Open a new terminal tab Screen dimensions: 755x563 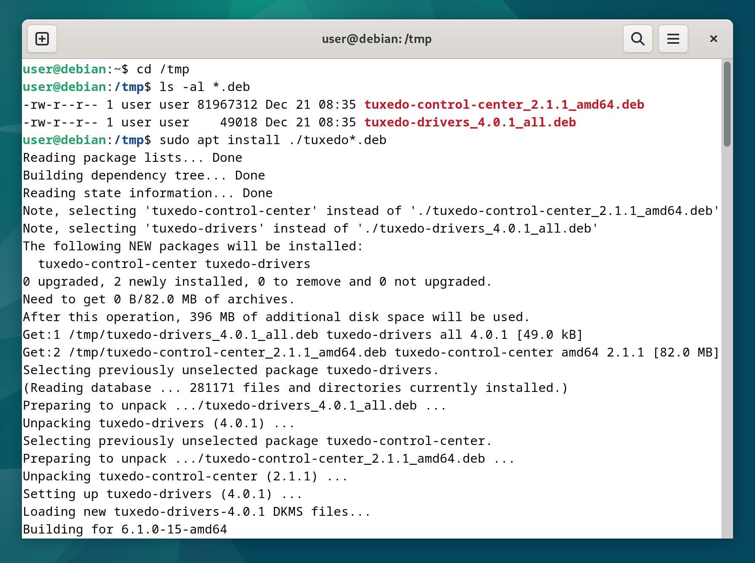(42, 39)
